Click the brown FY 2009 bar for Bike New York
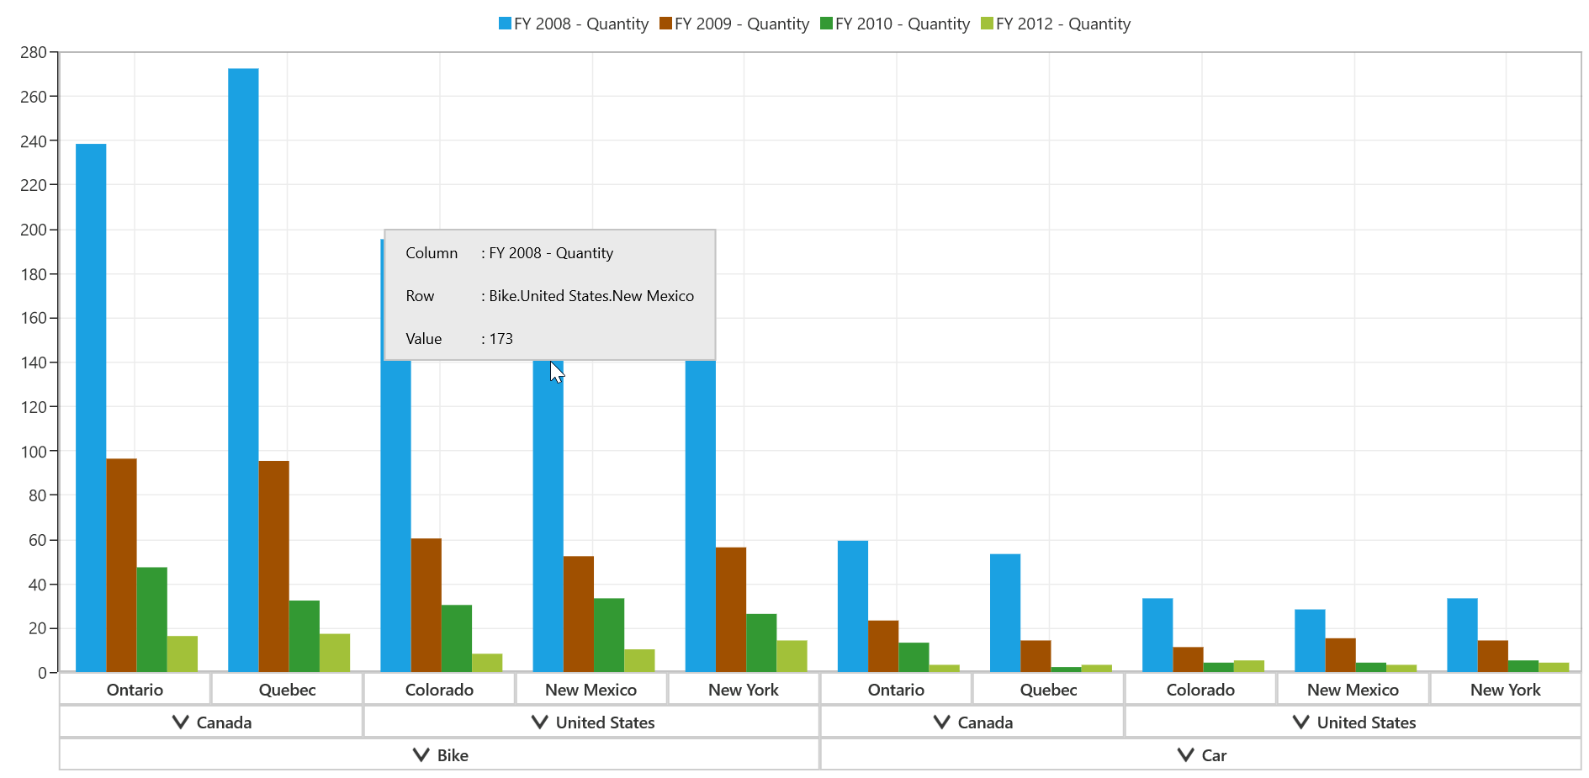The image size is (1589, 778). [x=731, y=610]
